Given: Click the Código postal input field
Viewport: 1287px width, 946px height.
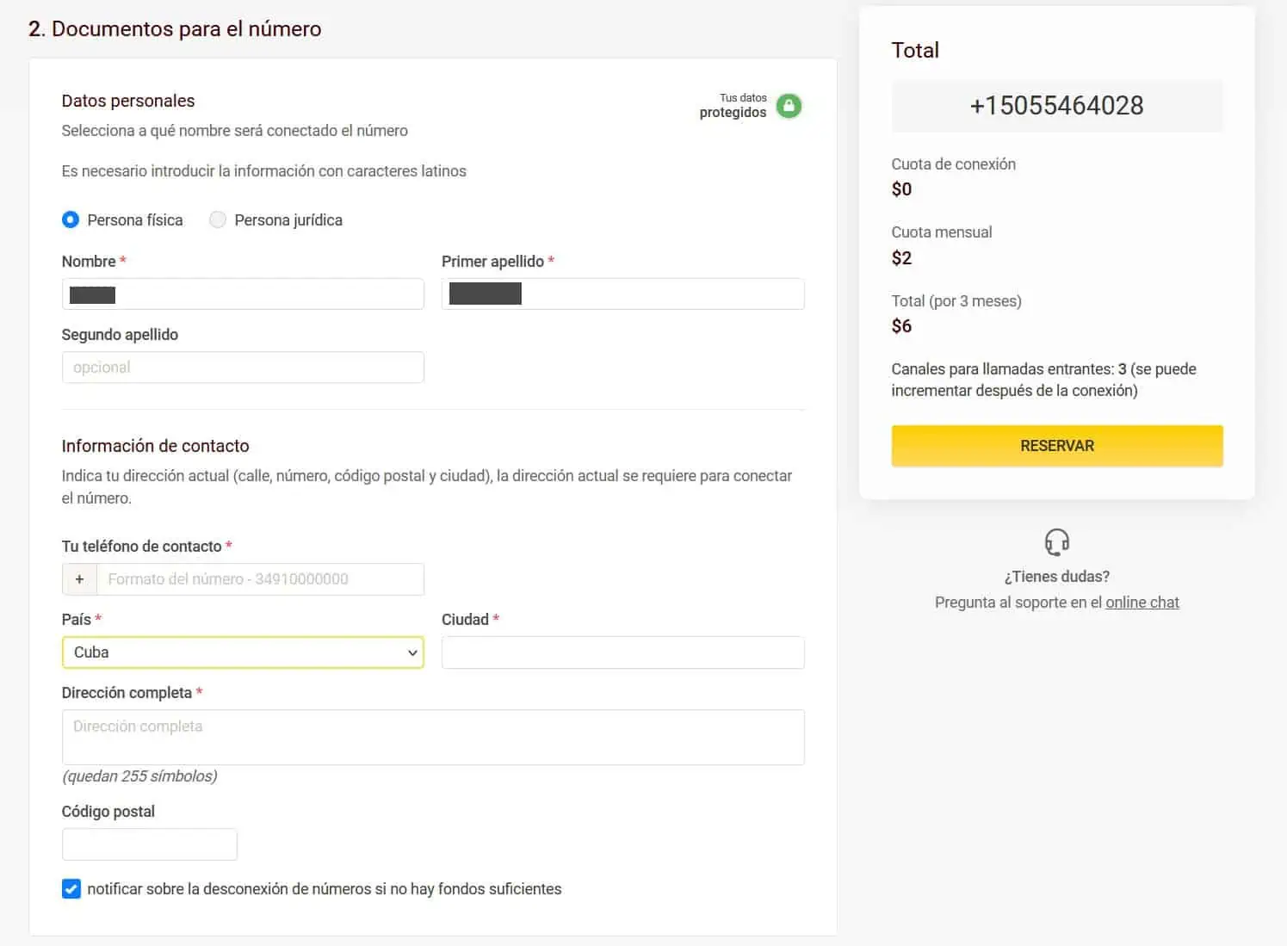Looking at the screenshot, I should 150,844.
